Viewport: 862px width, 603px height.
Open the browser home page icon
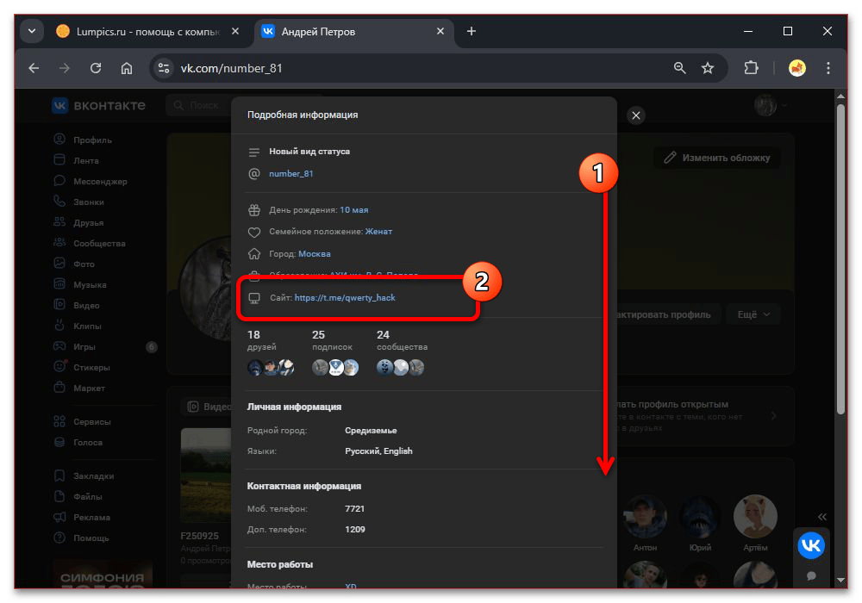click(127, 68)
